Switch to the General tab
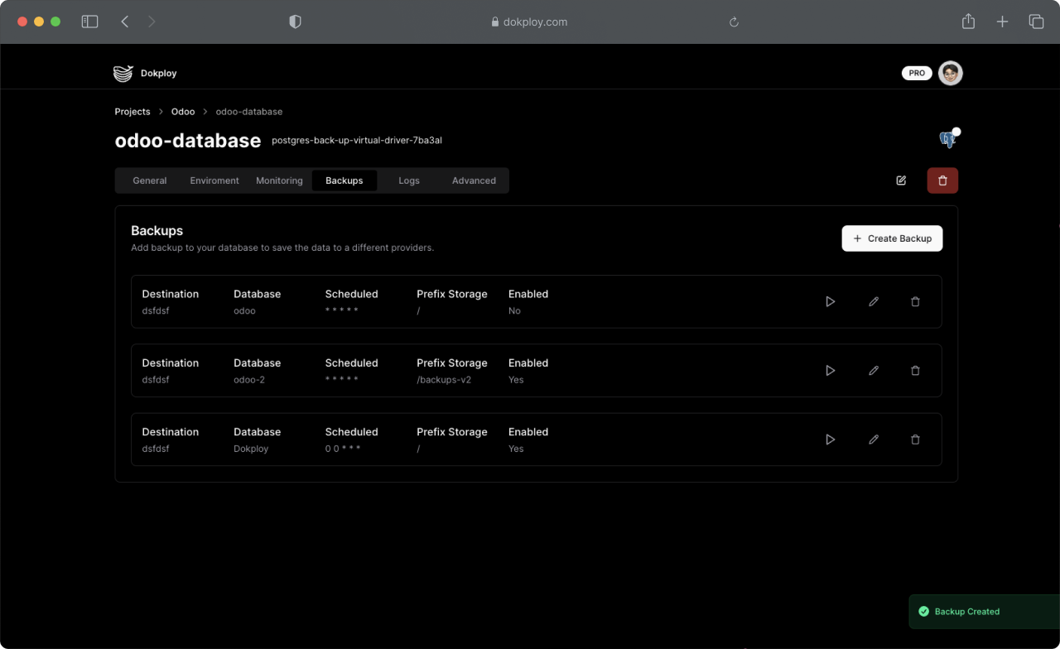Screen dimensions: 1060x649 [x=150, y=180]
